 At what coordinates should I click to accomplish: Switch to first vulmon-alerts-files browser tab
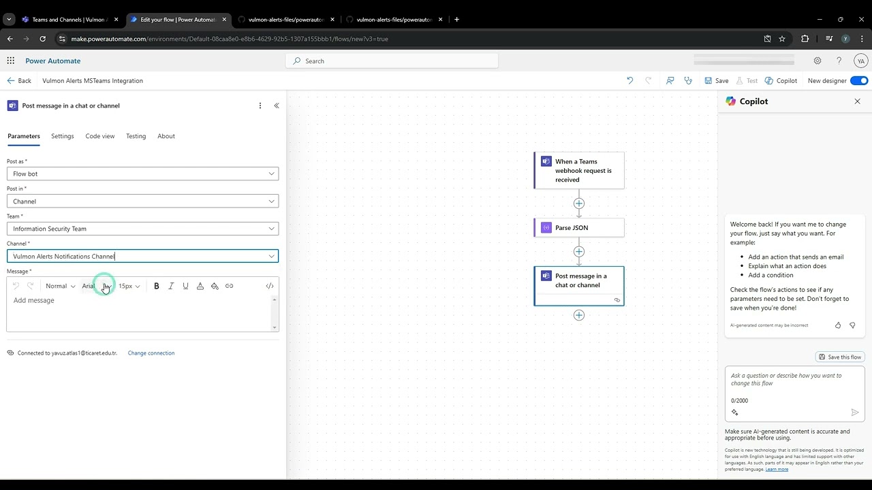(286, 20)
